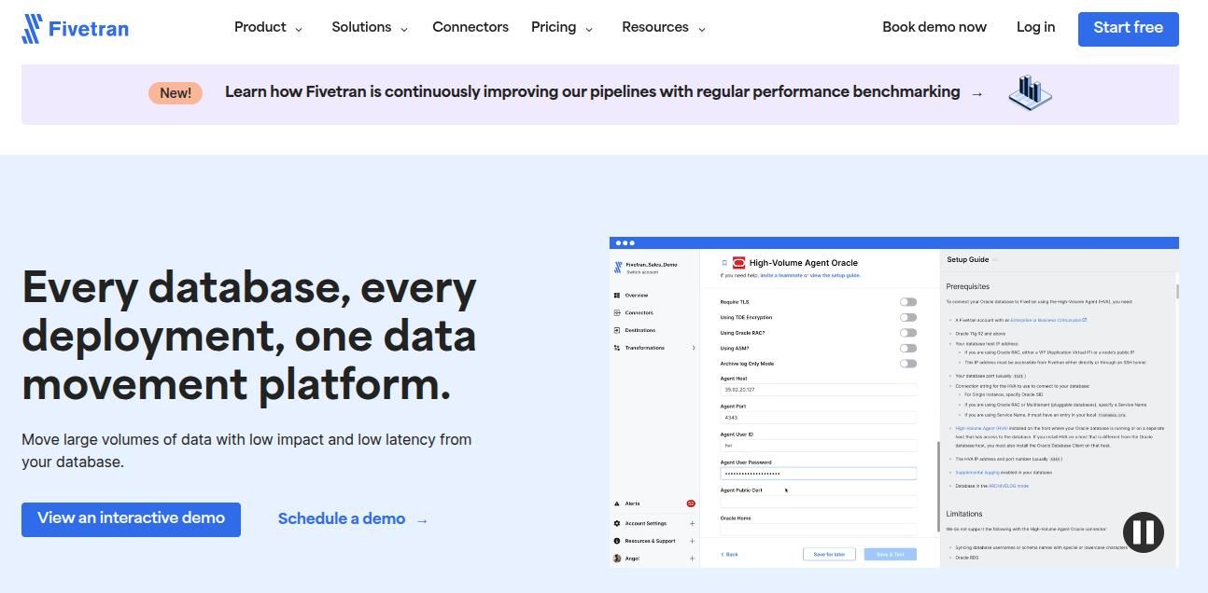Go to the Connectors page

(471, 27)
